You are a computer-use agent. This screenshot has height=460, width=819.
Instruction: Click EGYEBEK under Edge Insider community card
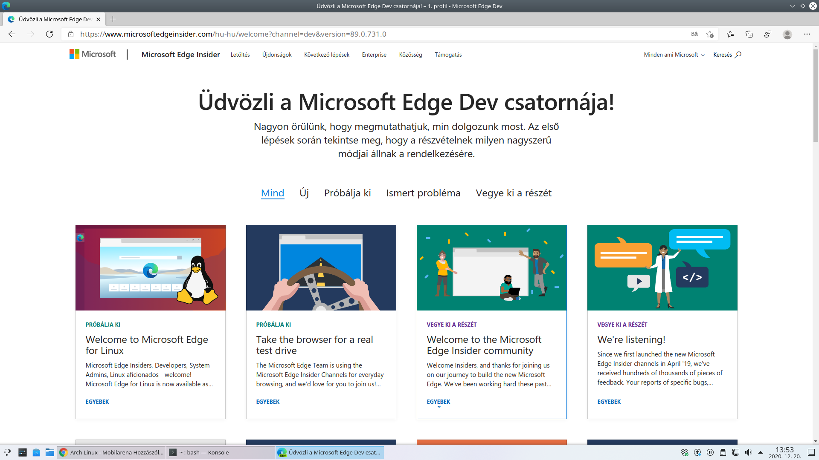(x=439, y=402)
